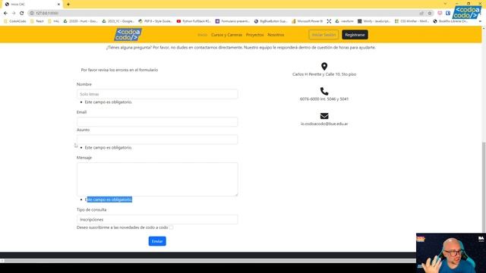Open the Microsoft Power BI bookmark
Screen dimensions: 486x273
(307, 21)
